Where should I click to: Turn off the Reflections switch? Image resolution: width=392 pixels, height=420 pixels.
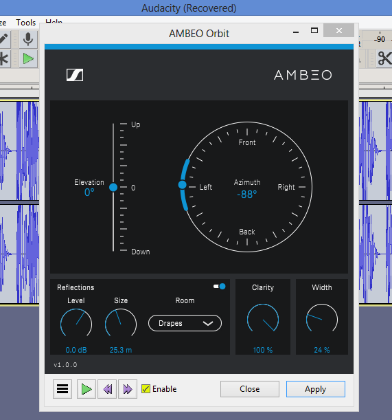click(220, 287)
